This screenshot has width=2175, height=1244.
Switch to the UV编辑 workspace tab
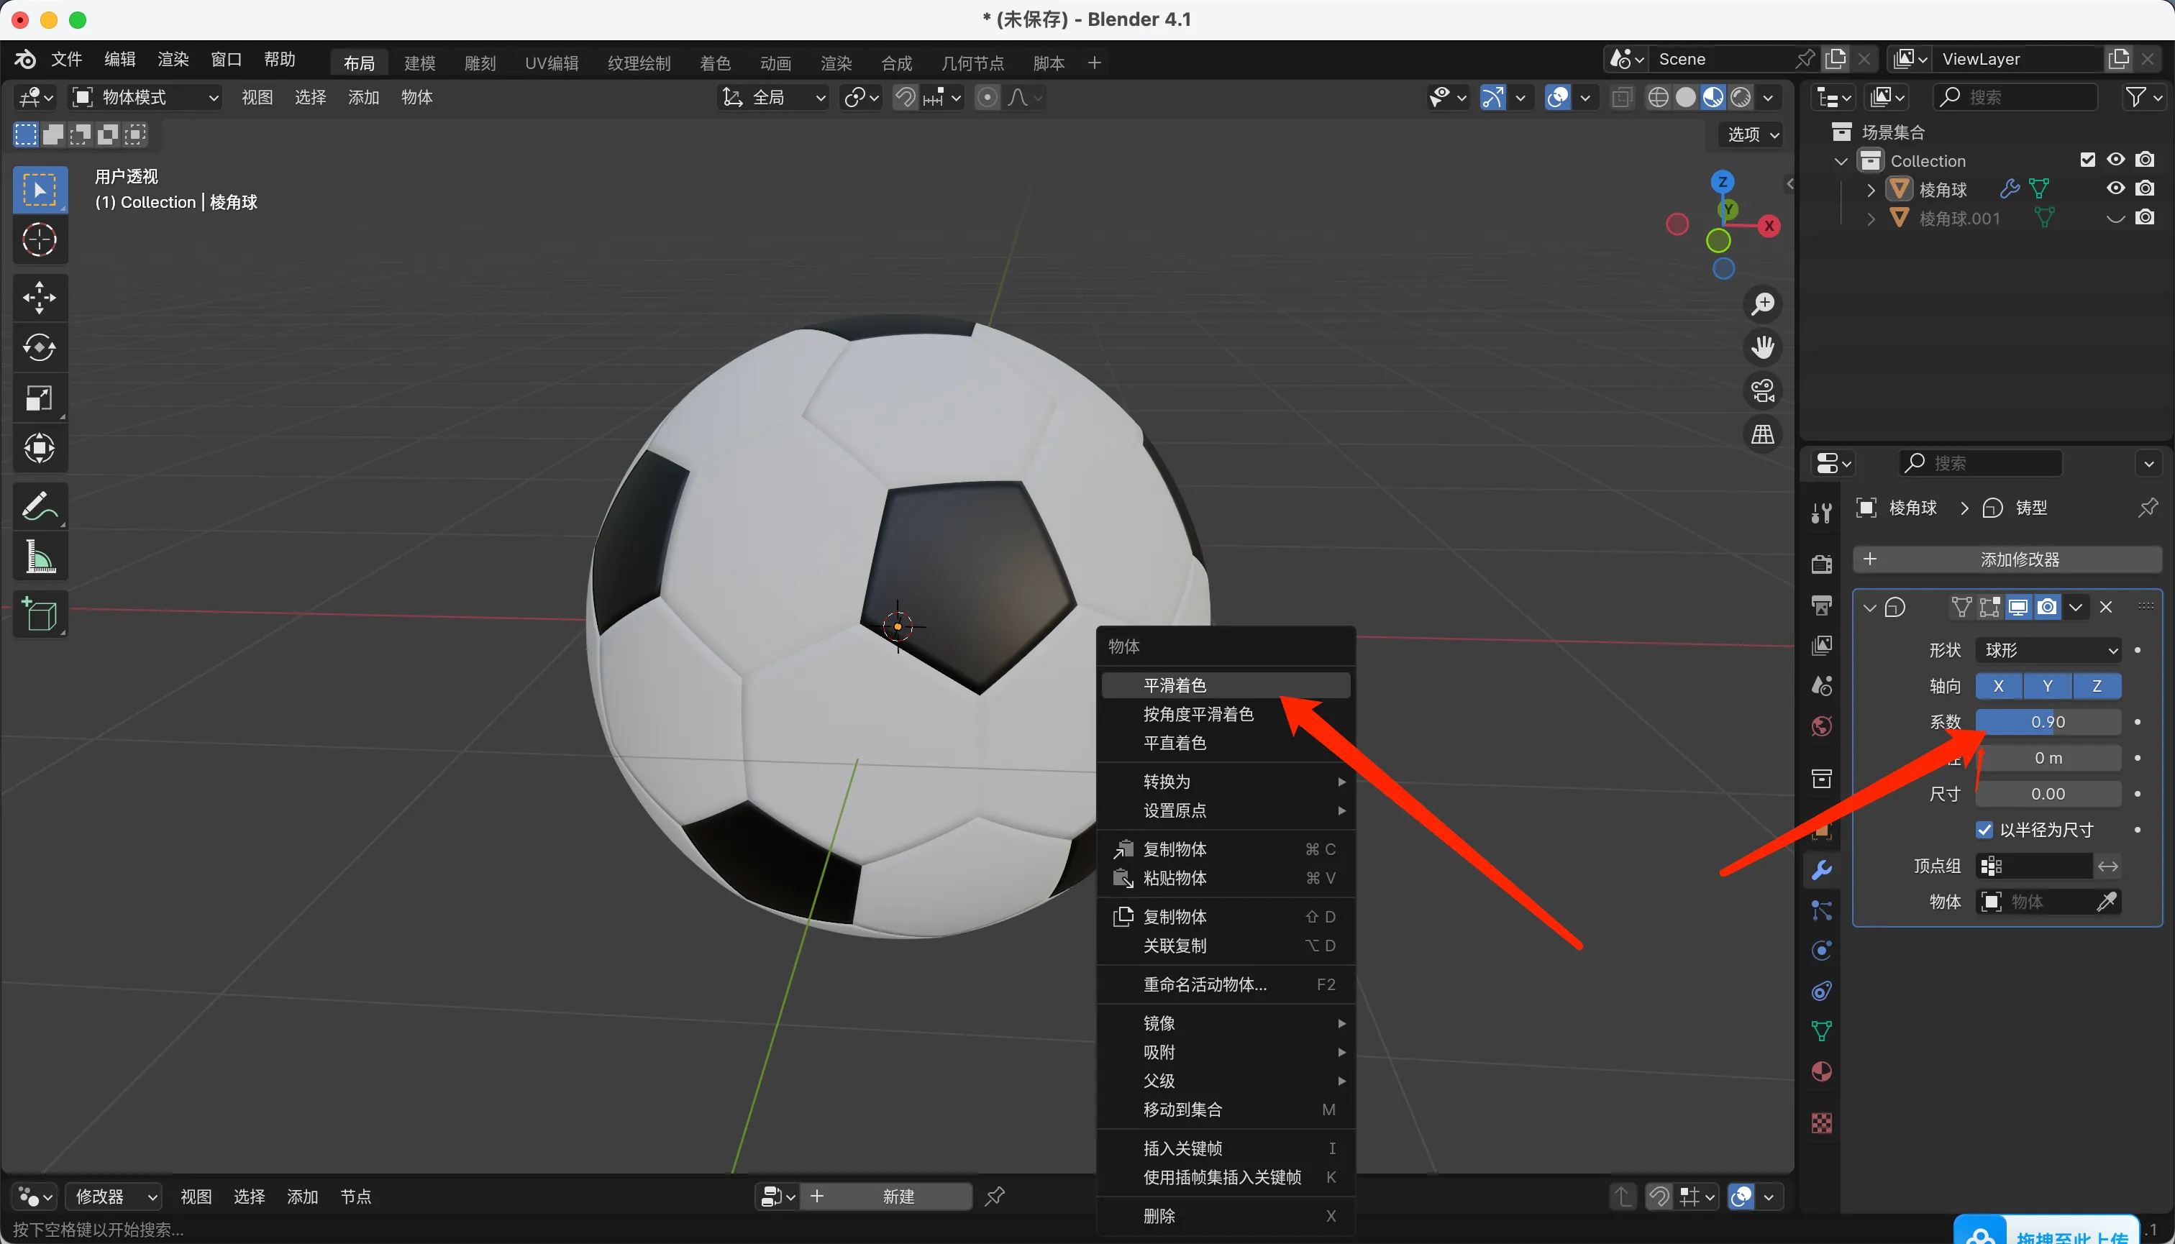point(551,63)
